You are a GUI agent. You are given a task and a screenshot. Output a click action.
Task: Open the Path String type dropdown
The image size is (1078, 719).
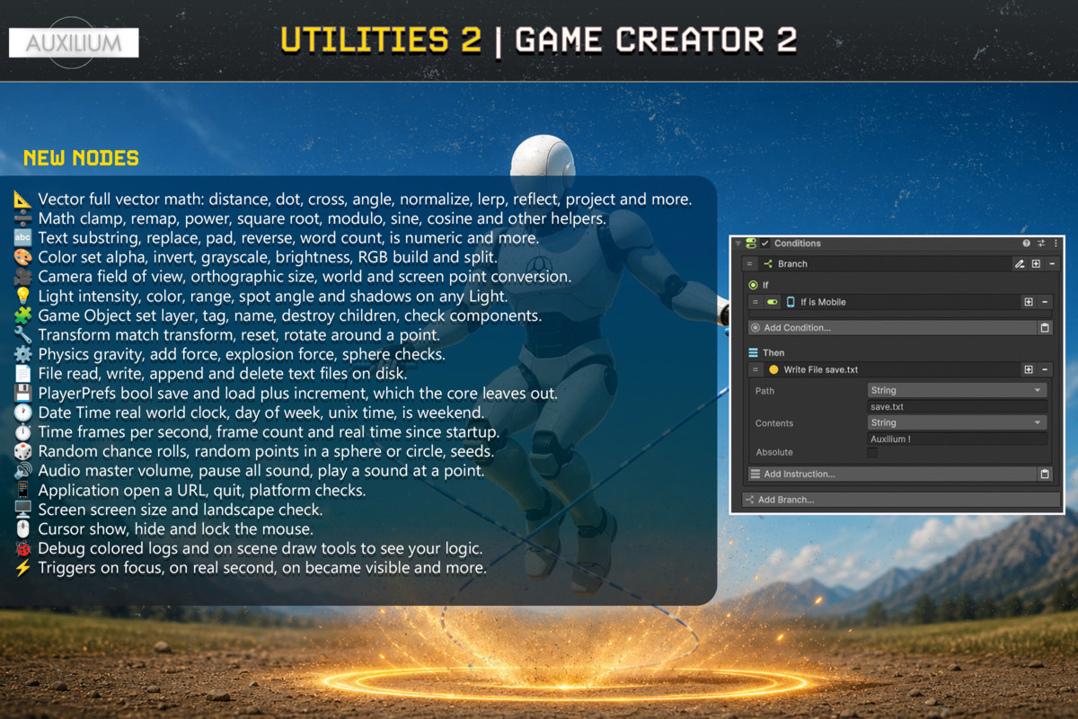[x=958, y=391]
